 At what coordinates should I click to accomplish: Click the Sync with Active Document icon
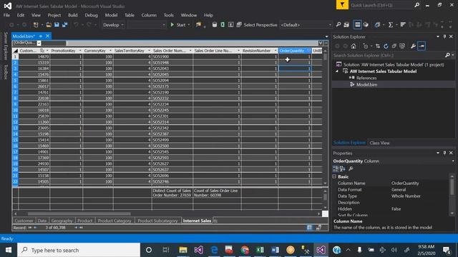[378, 46]
